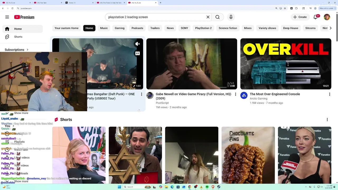338x190 pixels.
Task: Open the Chocolate Zing short
Action: [x=248, y=155]
